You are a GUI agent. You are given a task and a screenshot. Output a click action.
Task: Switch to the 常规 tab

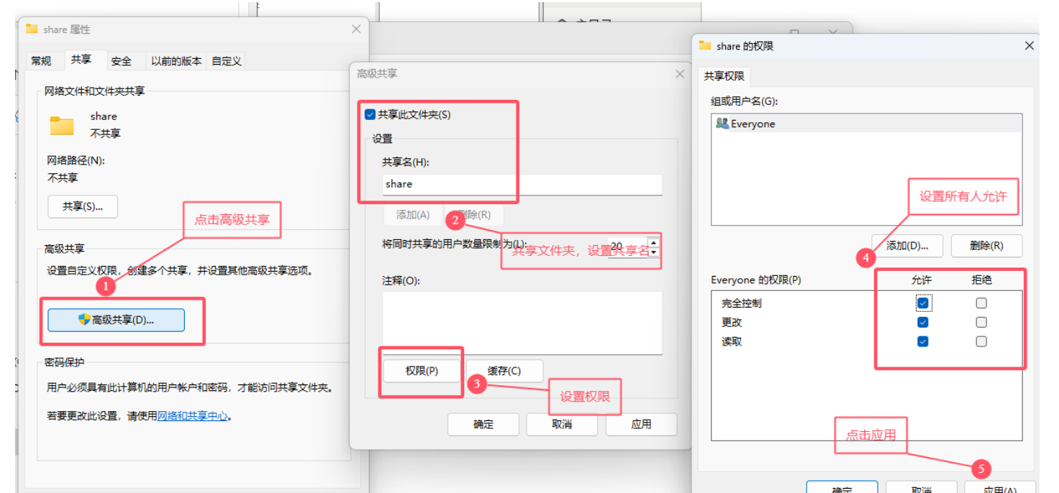(x=41, y=61)
